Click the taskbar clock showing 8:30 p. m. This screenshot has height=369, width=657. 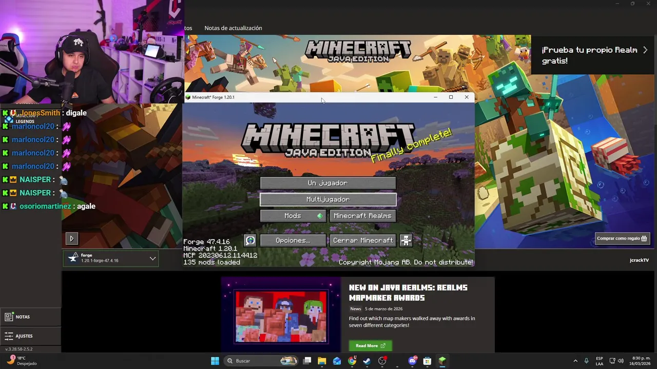pos(641,361)
